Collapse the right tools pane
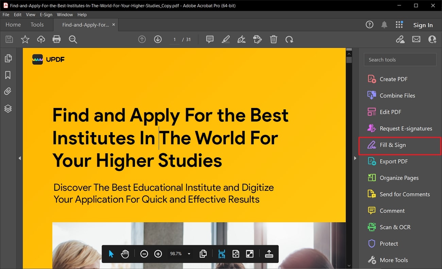Image resolution: width=442 pixels, height=269 pixels. (355, 158)
